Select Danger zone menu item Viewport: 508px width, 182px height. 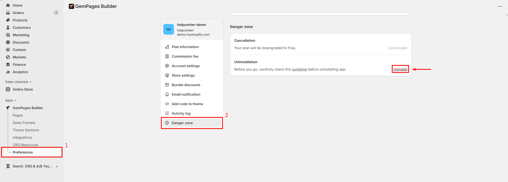coord(182,123)
